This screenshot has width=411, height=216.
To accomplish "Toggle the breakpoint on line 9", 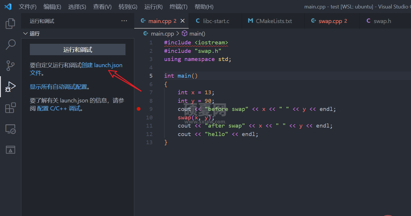I will [x=139, y=109].
